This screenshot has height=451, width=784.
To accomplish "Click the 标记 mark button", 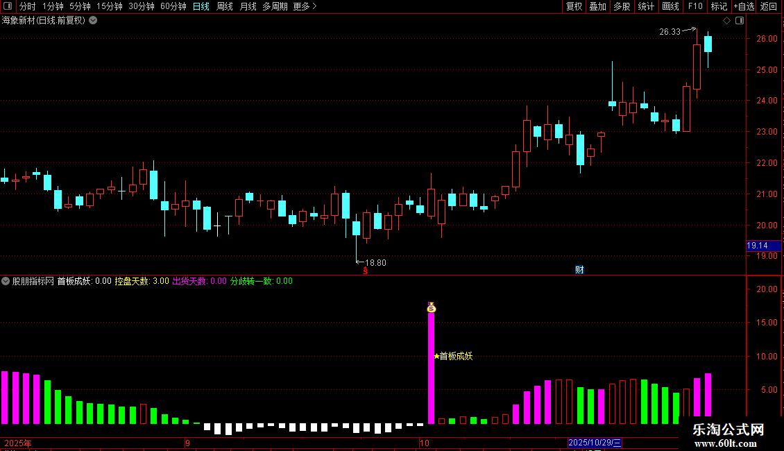I will [719, 6].
